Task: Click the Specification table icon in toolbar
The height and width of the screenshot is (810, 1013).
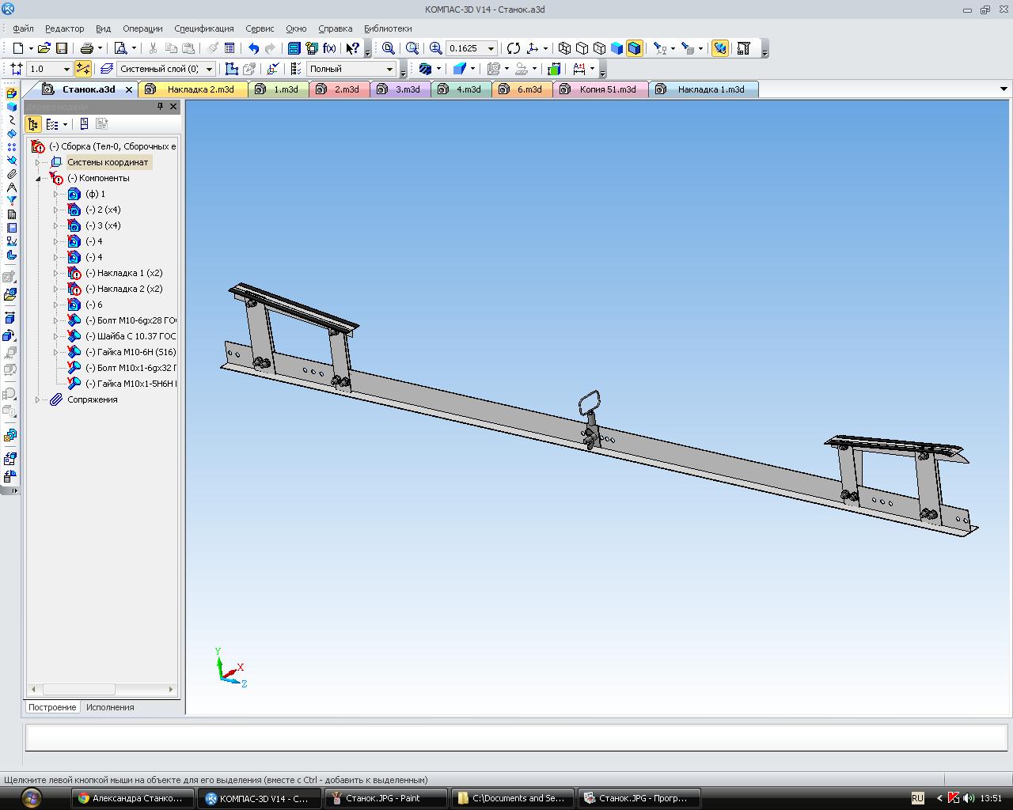Action: pos(230,48)
